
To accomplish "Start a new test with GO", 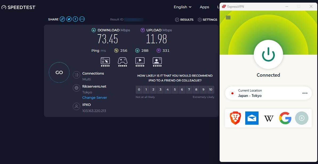I will [x=59, y=72].
